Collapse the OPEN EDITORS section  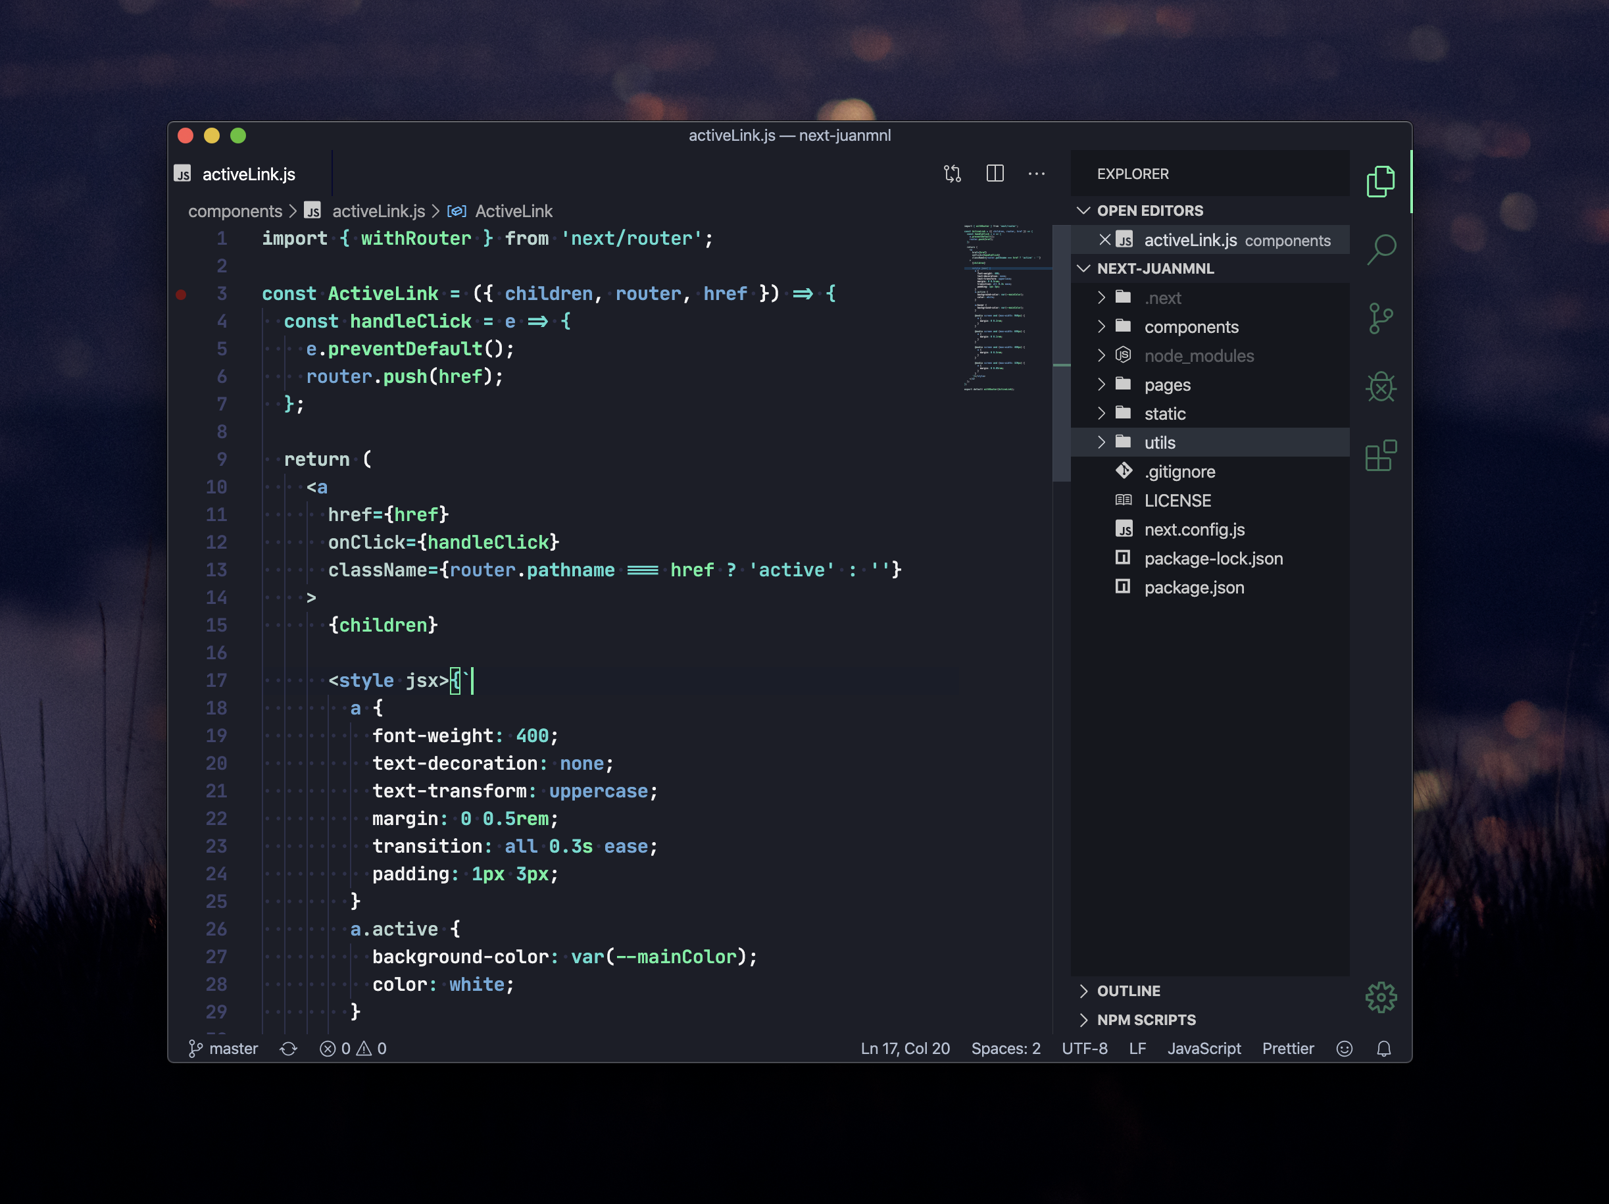coord(1149,211)
